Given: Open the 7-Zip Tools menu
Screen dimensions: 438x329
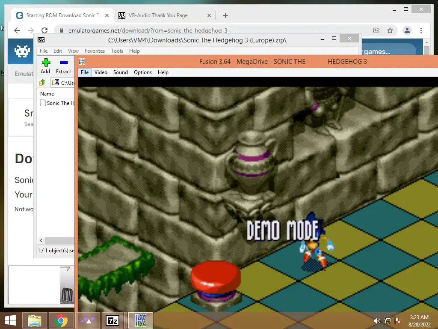Looking at the screenshot, I should click(x=117, y=51).
